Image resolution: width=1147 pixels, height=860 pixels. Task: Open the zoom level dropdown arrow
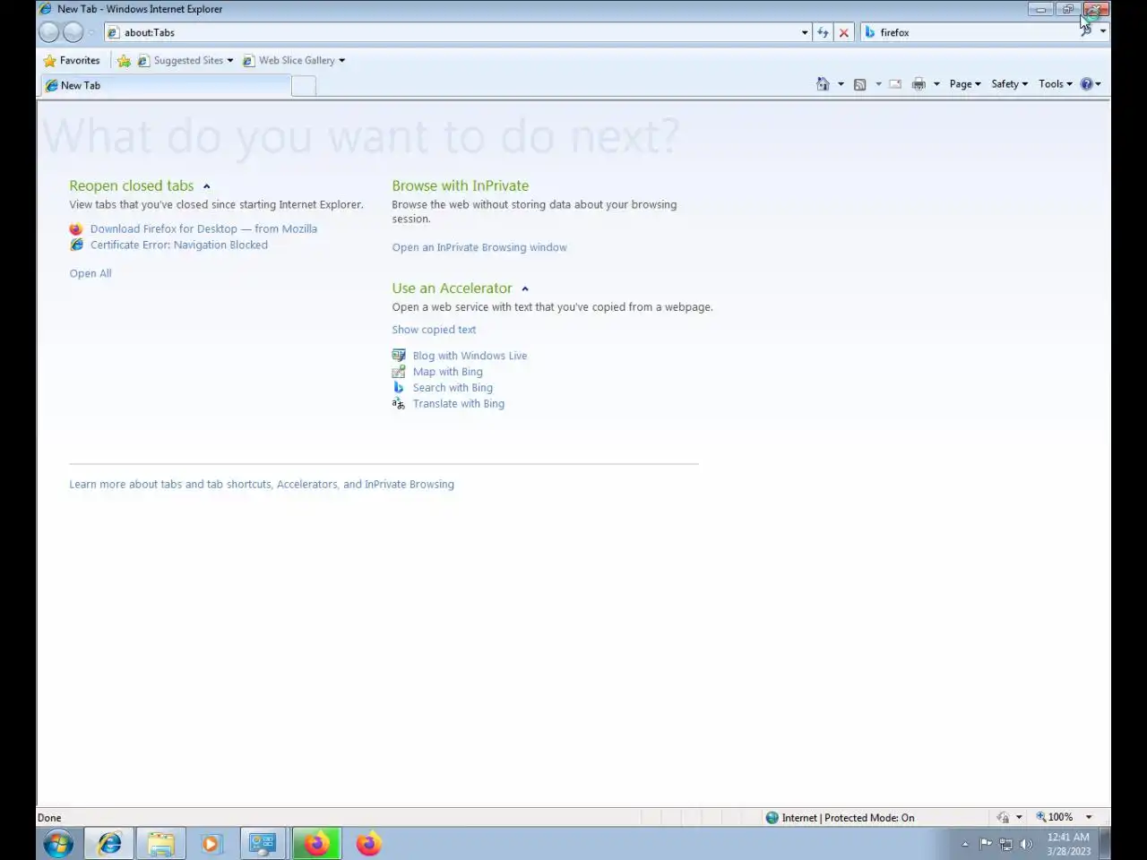tap(1089, 817)
